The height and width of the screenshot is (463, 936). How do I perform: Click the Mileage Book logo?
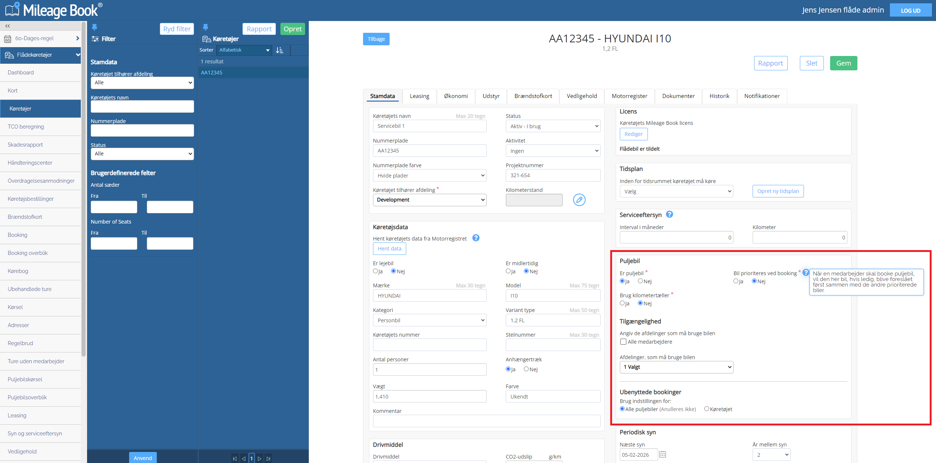[x=53, y=10]
